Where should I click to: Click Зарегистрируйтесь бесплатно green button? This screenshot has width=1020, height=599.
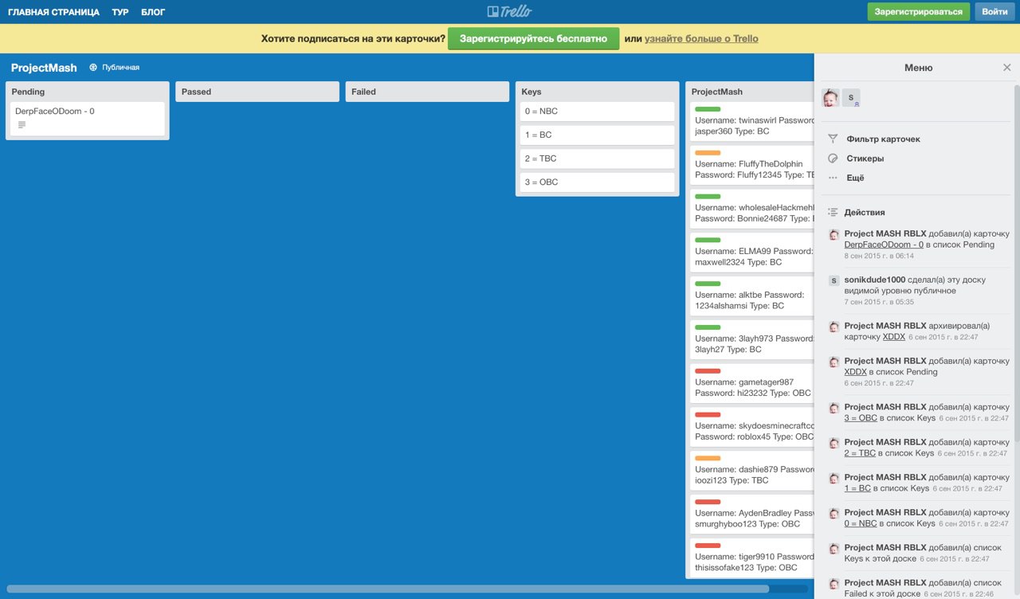click(x=533, y=38)
